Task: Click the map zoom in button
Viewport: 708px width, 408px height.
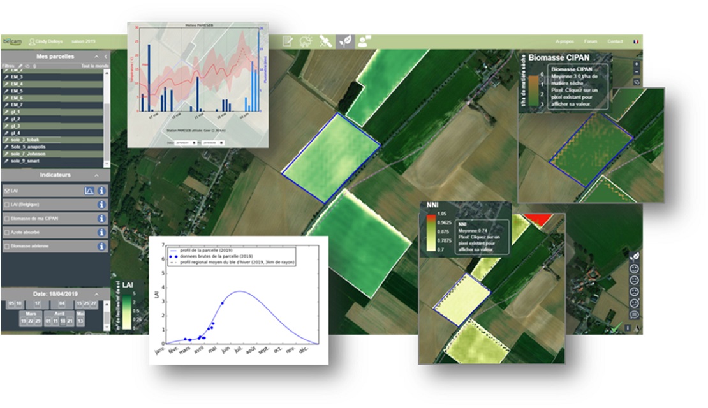Action: [x=637, y=64]
